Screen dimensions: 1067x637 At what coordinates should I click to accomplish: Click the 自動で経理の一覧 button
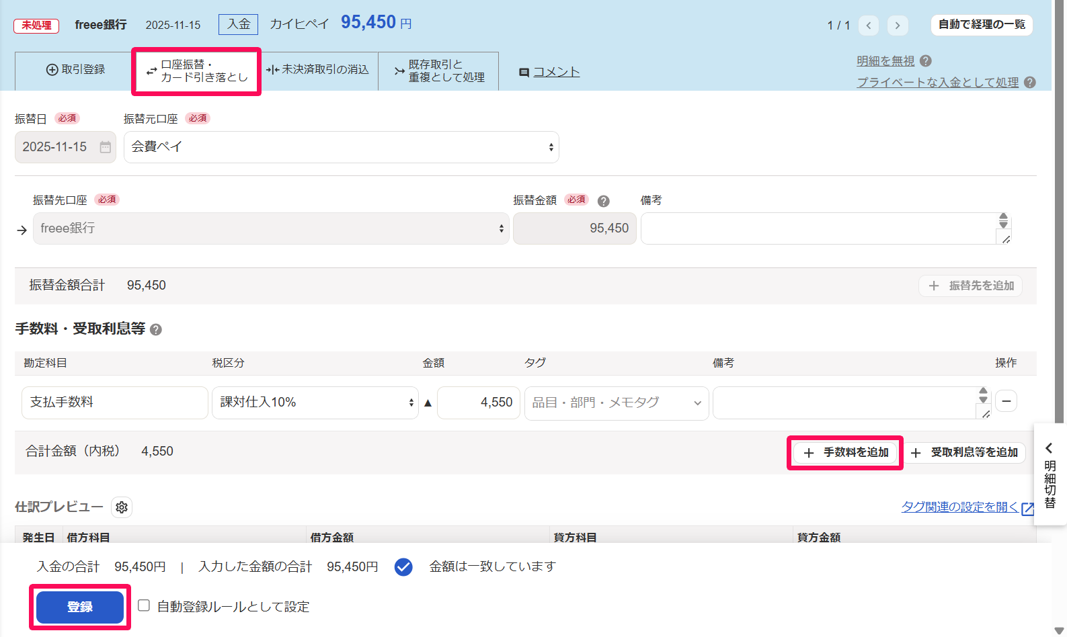pyautogui.click(x=982, y=25)
